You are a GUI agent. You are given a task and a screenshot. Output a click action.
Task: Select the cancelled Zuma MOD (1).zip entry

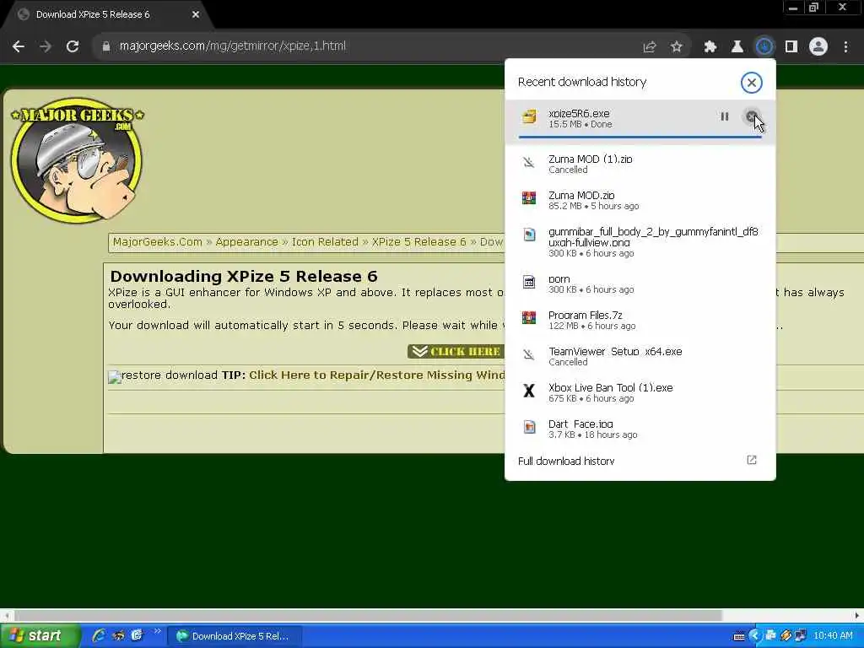click(x=640, y=164)
